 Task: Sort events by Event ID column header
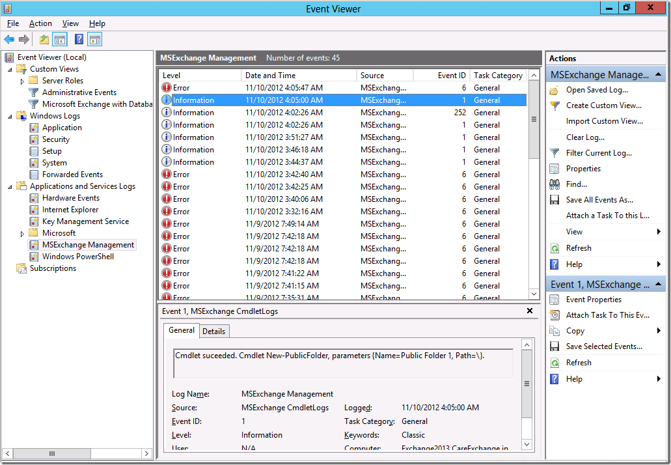[441, 76]
